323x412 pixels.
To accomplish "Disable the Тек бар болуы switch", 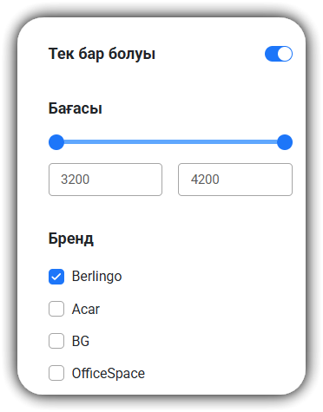I will [x=279, y=54].
